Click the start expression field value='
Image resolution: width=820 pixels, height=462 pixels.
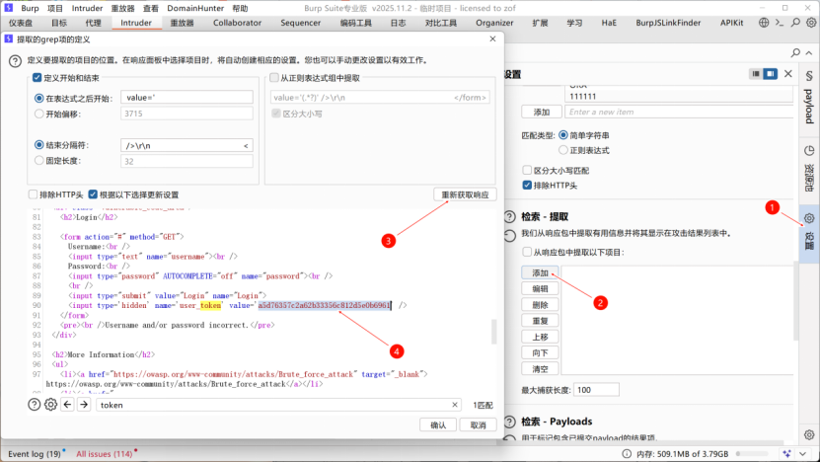click(186, 98)
